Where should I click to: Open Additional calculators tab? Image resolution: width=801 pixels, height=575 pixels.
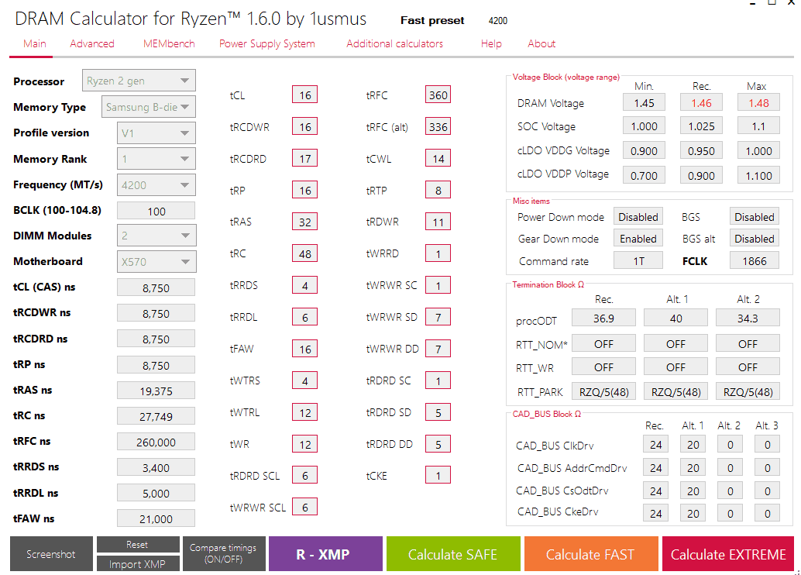394,44
